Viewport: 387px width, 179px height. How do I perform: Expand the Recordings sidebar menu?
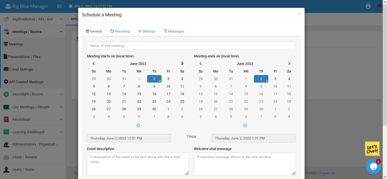[x=33, y=119]
